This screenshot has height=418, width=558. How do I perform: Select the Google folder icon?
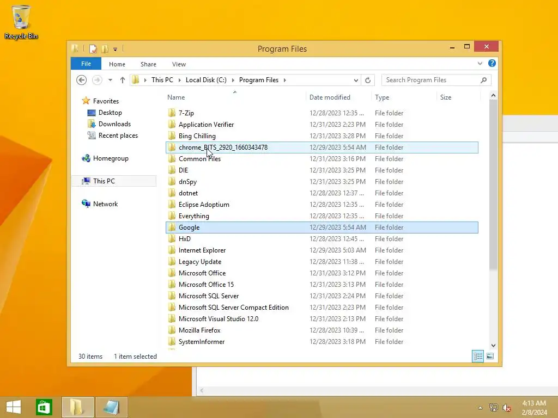pos(172,228)
